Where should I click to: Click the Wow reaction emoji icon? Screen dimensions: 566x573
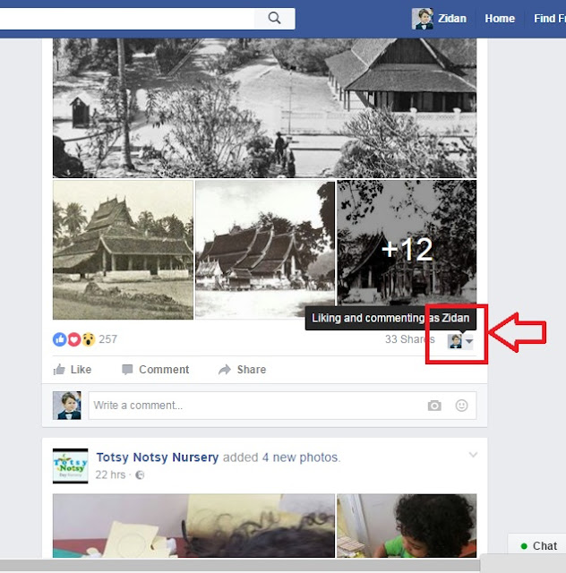tap(89, 339)
